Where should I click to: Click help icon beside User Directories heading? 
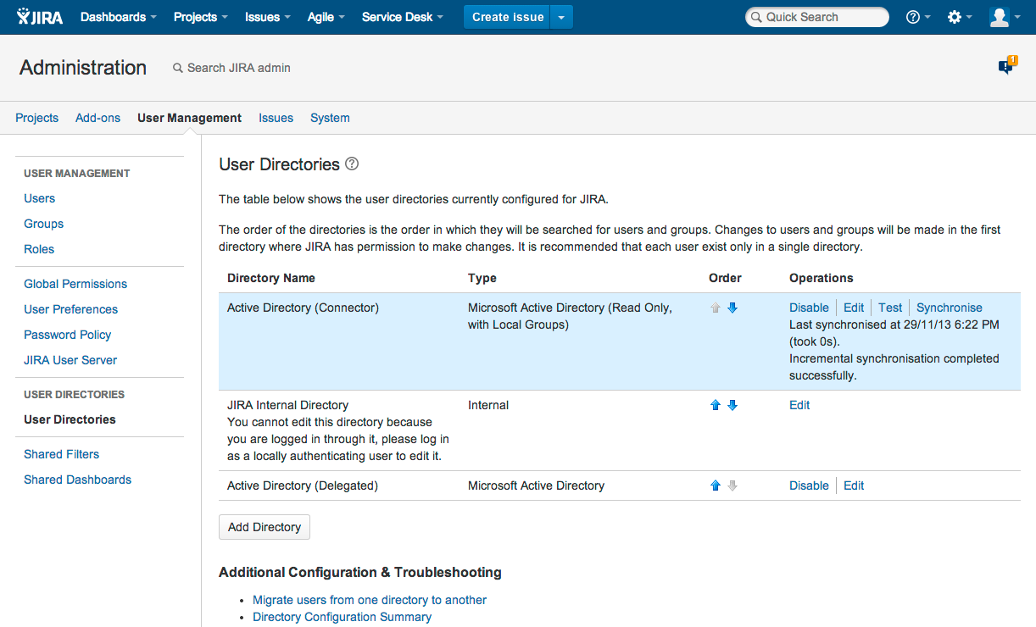pos(352,164)
